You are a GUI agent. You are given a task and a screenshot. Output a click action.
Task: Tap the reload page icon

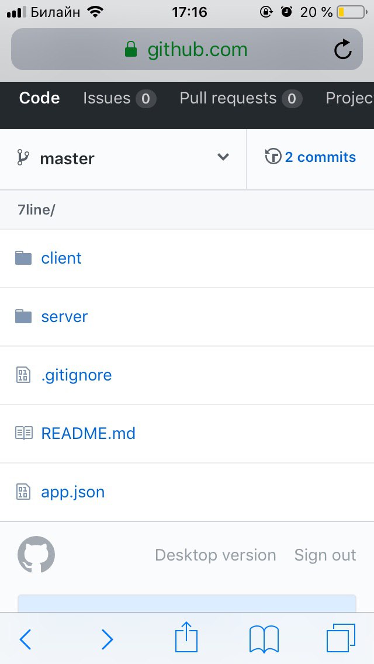point(342,50)
